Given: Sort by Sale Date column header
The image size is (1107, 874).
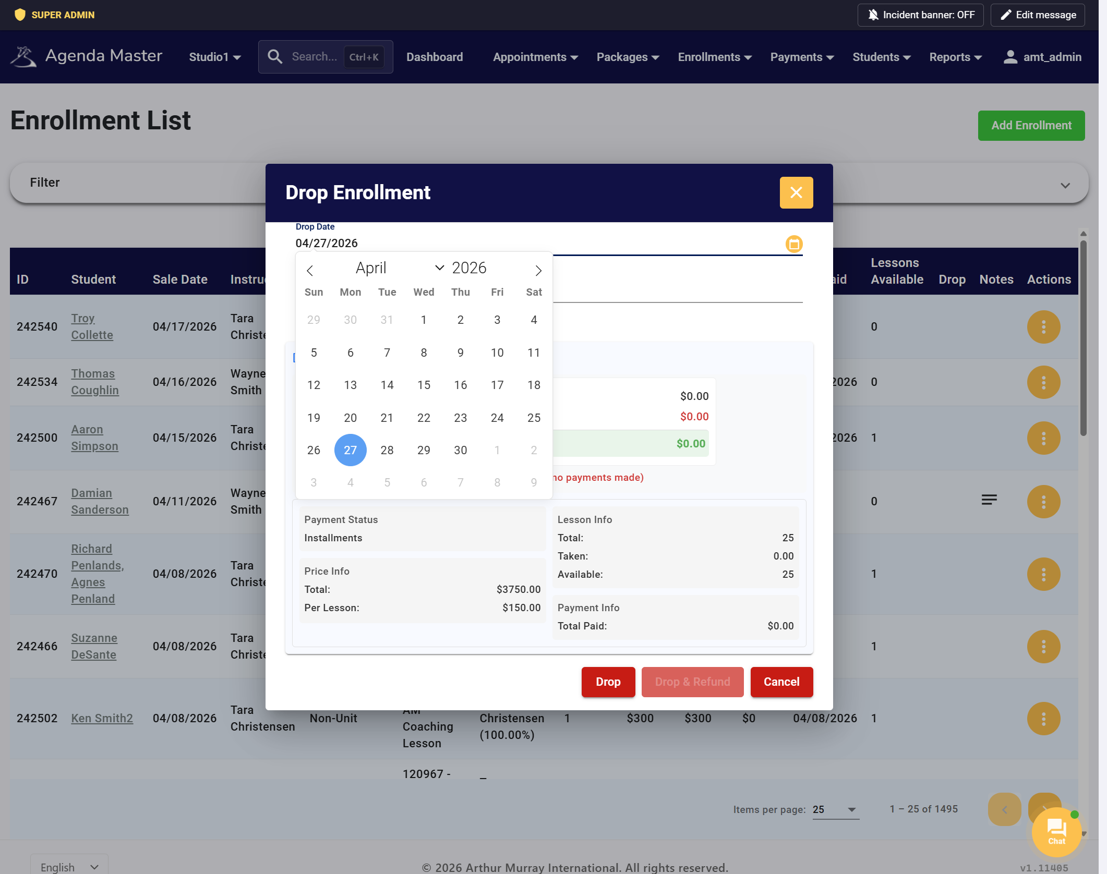Looking at the screenshot, I should (x=180, y=280).
